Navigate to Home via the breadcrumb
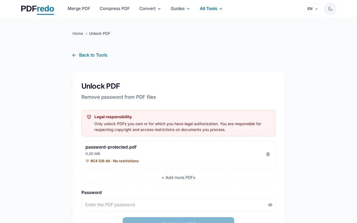Viewport: 357px width, 223px height. 78,33
